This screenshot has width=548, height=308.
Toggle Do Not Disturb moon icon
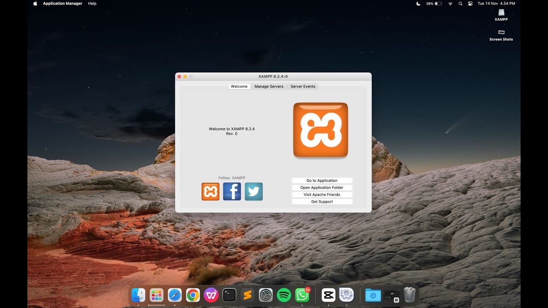pos(418,3)
